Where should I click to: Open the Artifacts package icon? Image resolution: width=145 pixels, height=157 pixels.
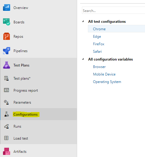click(7, 151)
